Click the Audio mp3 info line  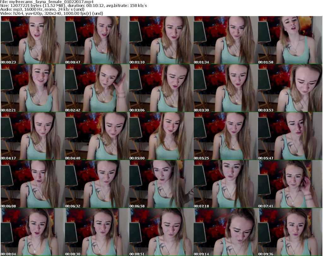[42, 9]
